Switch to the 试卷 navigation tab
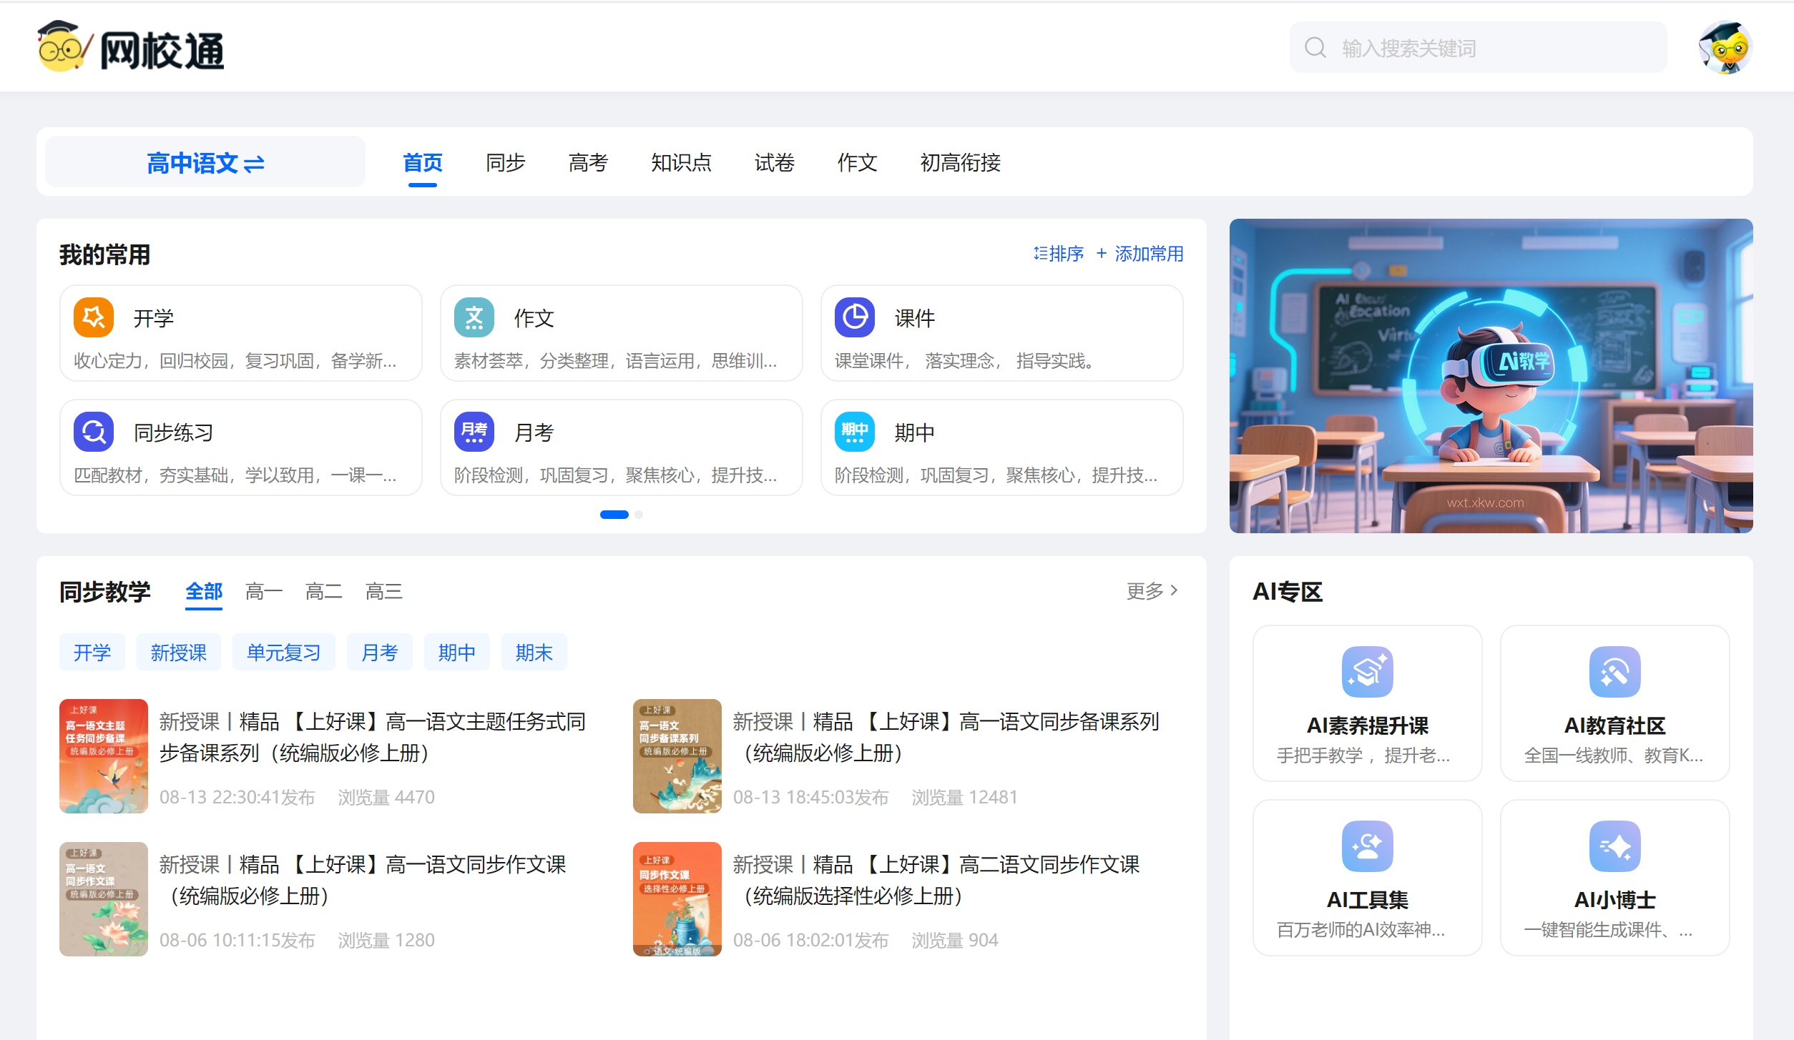The height and width of the screenshot is (1040, 1794). click(774, 163)
